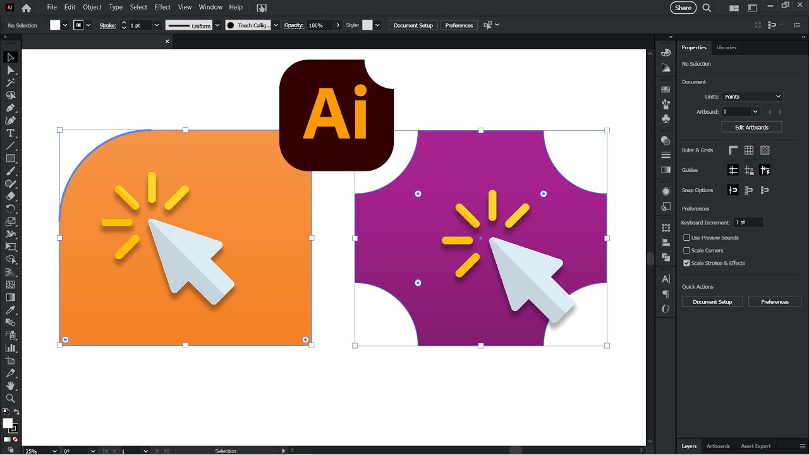Toggle show rulers icon in Ruler & Grids

[733, 150]
